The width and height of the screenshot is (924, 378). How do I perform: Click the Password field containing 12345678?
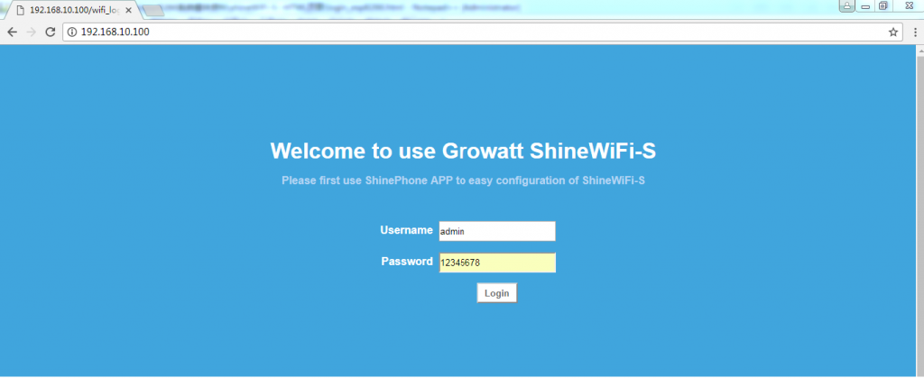pos(497,263)
